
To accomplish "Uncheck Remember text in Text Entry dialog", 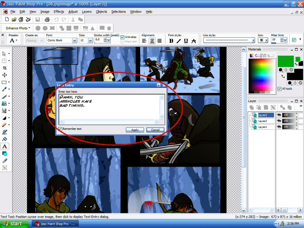I will (x=60, y=129).
